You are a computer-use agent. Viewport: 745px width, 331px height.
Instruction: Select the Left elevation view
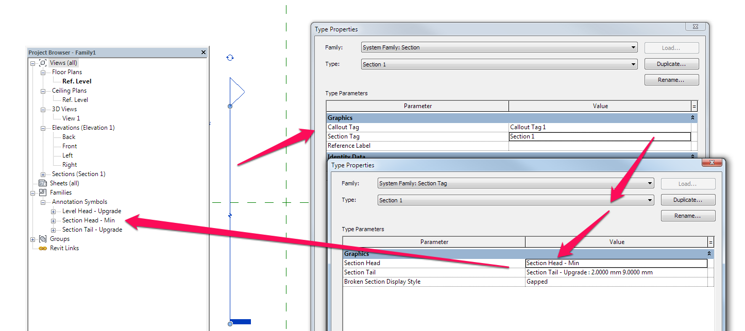pyautogui.click(x=67, y=155)
